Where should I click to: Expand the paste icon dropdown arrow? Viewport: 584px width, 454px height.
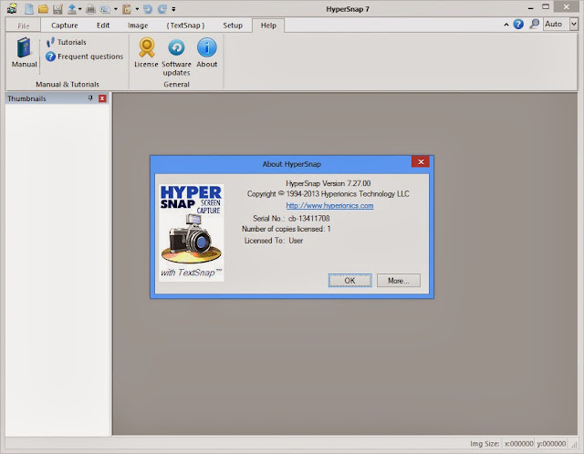137,9
